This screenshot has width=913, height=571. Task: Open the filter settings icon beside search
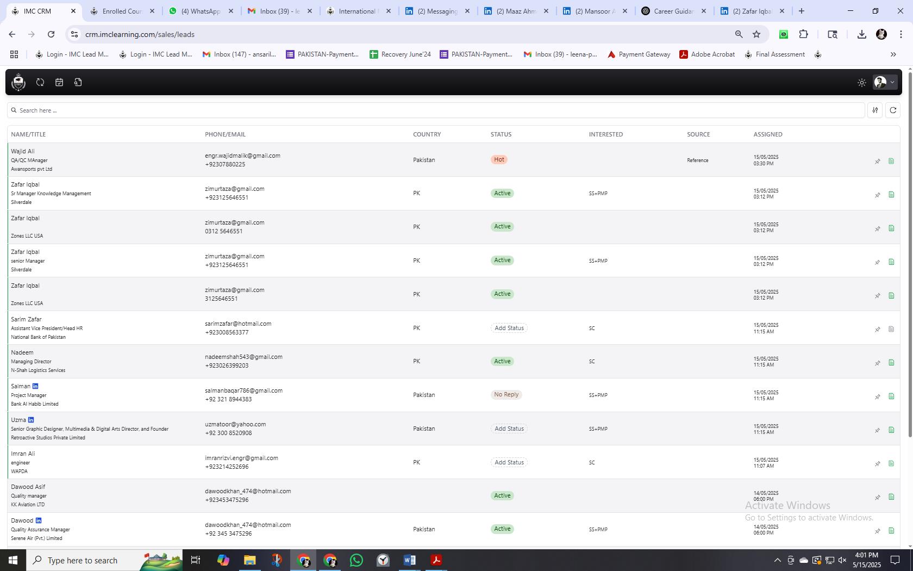coord(875,110)
